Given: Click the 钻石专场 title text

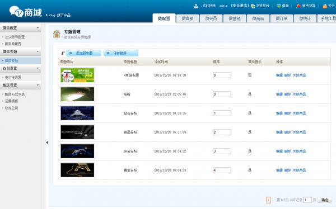Looking at the screenshot, I should [130, 113].
